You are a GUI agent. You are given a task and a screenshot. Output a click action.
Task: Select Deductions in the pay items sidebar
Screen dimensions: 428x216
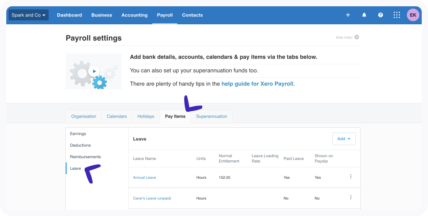[80, 145]
